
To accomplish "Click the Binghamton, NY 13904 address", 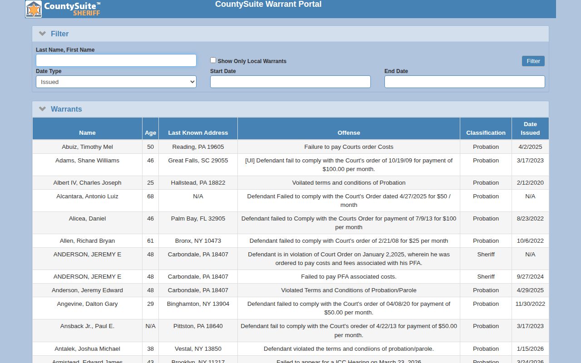I will point(198,304).
